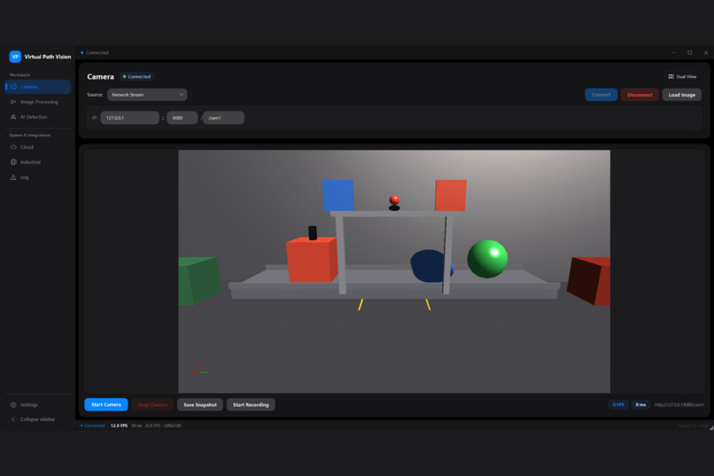Click the Start Recording button
Image resolution: width=714 pixels, height=476 pixels.
[251, 404]
